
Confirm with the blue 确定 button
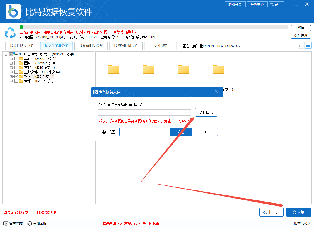point(181,132)
